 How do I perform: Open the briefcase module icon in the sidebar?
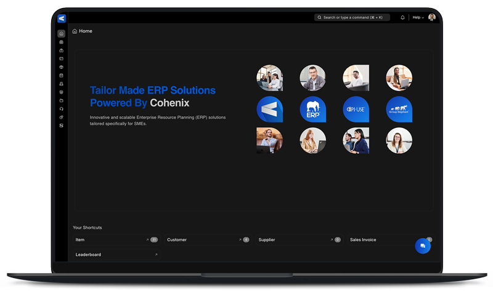click(61, 50)
